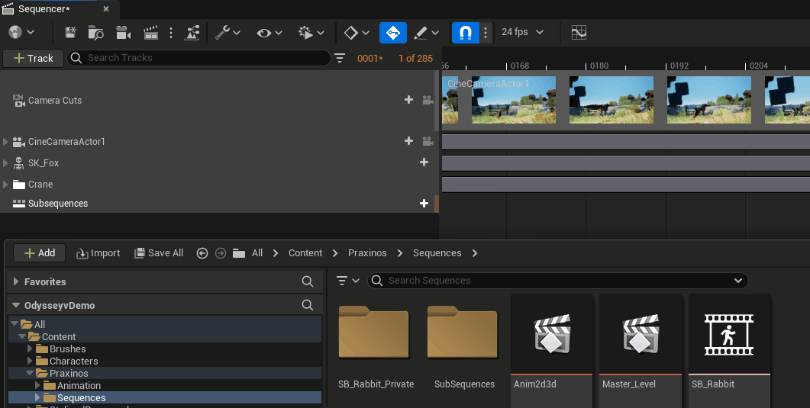This screenshot has width=810, height=408.
Task: Toggle auto-key button
Action: [392, 33]
